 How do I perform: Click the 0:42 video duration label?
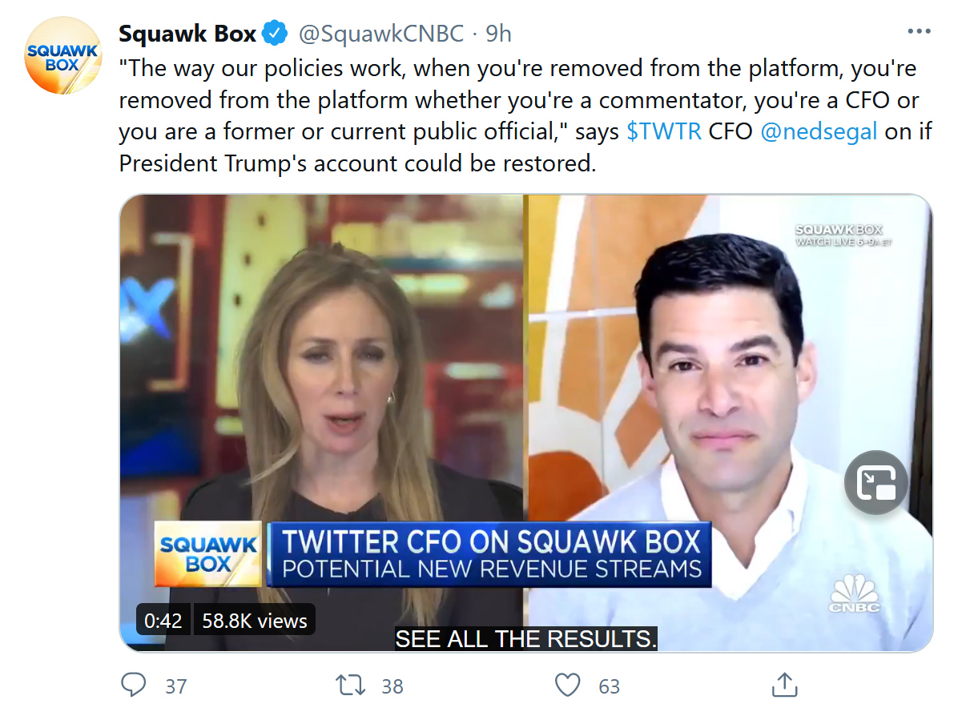click(163, 621)
